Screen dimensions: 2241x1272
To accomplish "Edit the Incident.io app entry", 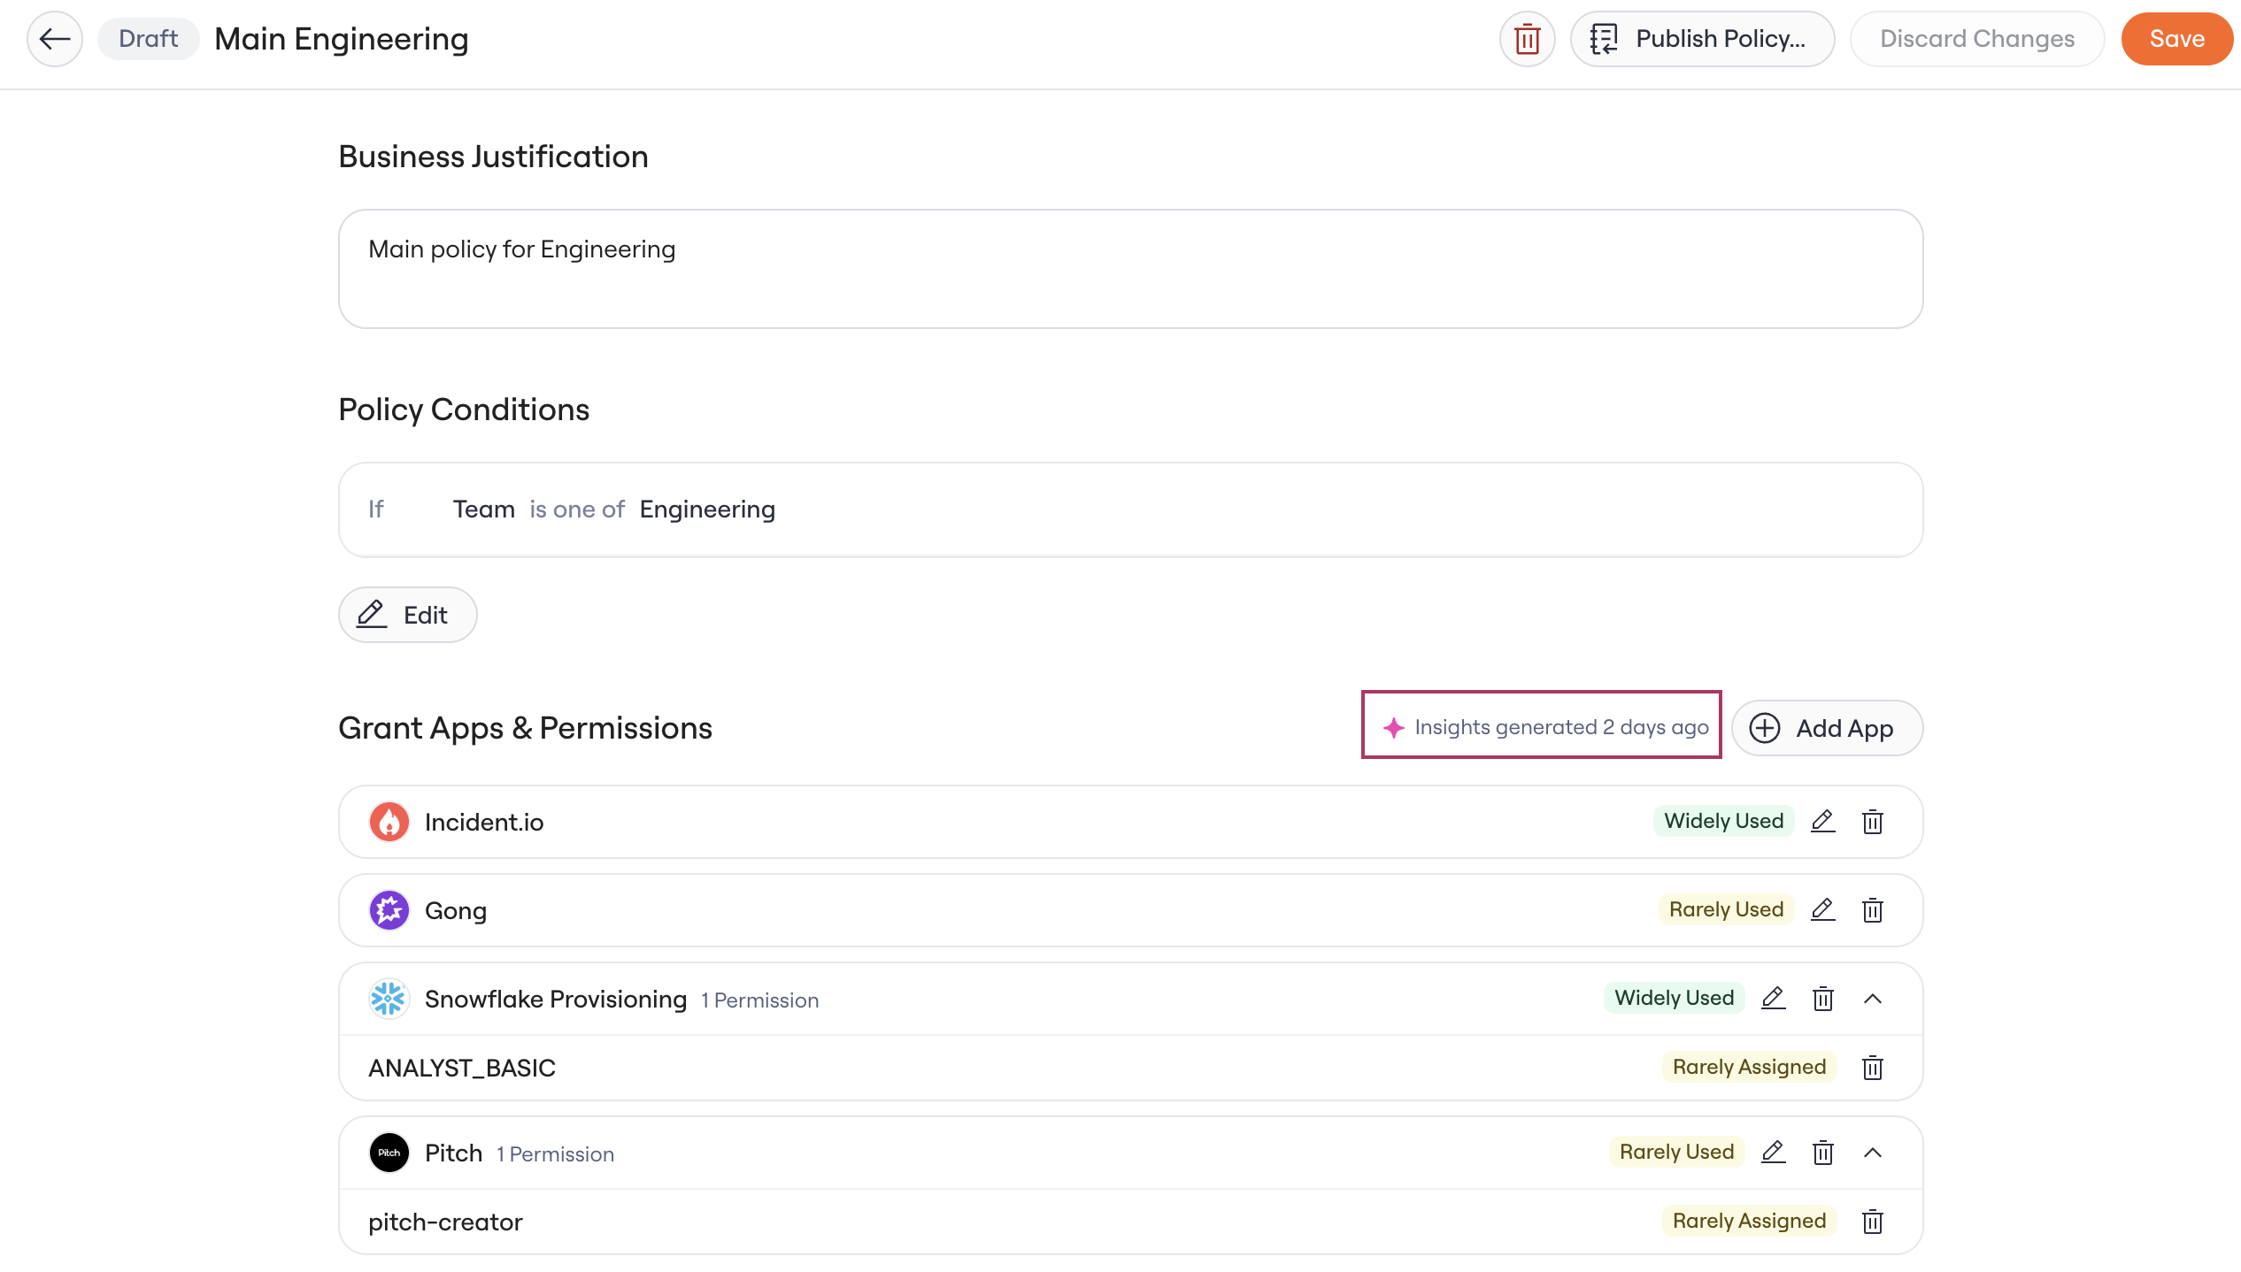I will pos(1822,821).
